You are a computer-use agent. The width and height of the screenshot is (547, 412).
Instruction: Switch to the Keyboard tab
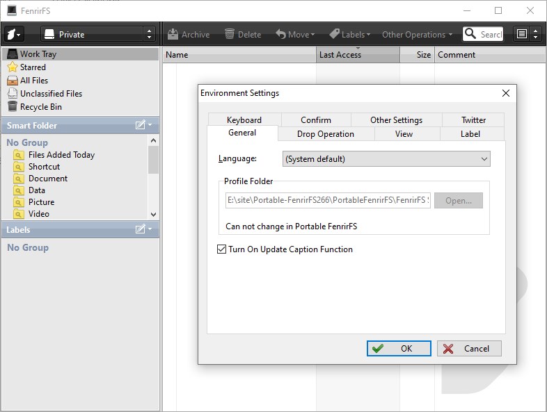(x=244, y=120)
